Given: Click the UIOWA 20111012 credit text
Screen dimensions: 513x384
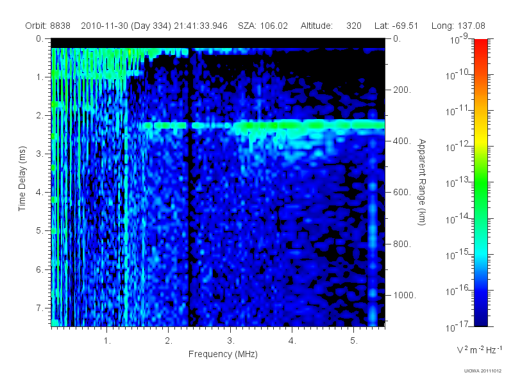Looking at the screenshot, I should [483, 371].
